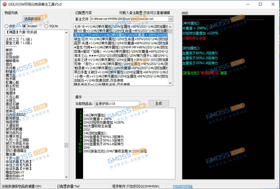The height and width of the screenshot is (189, 280).
Task: Select 【神器】六脉·攻杀剑 in item list
Action: click(21, 32)
